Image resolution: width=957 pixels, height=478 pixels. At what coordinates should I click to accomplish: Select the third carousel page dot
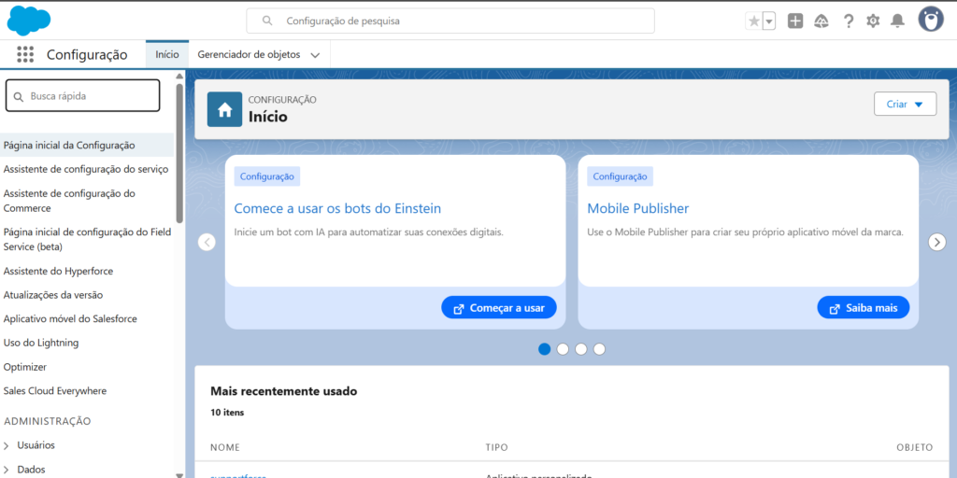581,349
